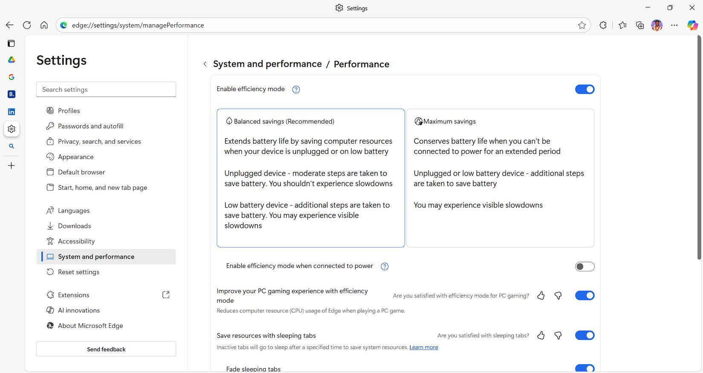Open the Appearance settings section
703x373 pixels.
tap(75, 157)
